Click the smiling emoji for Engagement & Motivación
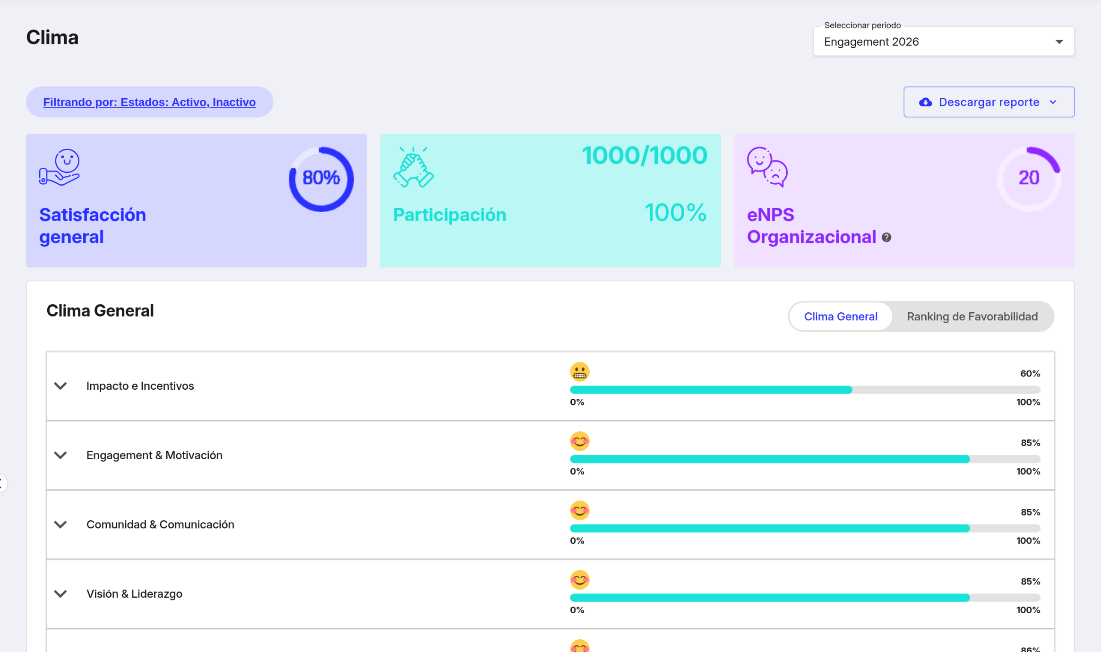Screen dimensions: 1101x652 (580, 441)
